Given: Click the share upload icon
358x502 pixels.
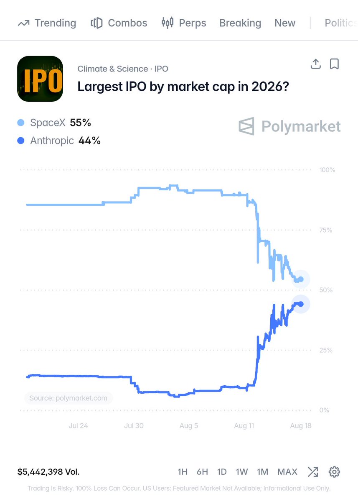Looking at the screenshot, I should tap(316, 64).
